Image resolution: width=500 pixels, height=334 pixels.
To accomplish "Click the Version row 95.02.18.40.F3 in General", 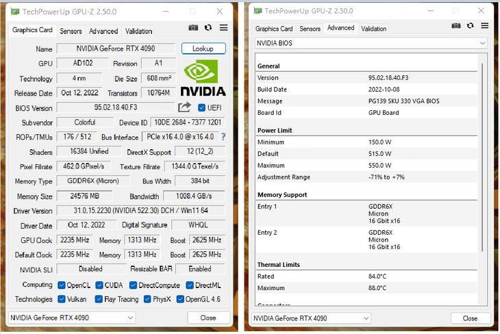I will pos(367,78).
